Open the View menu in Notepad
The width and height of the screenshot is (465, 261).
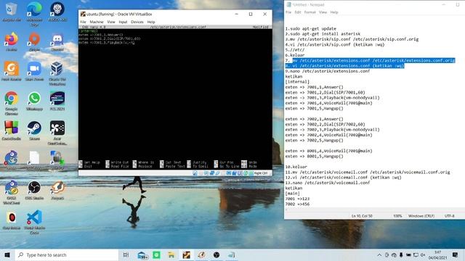click(323, 12)
